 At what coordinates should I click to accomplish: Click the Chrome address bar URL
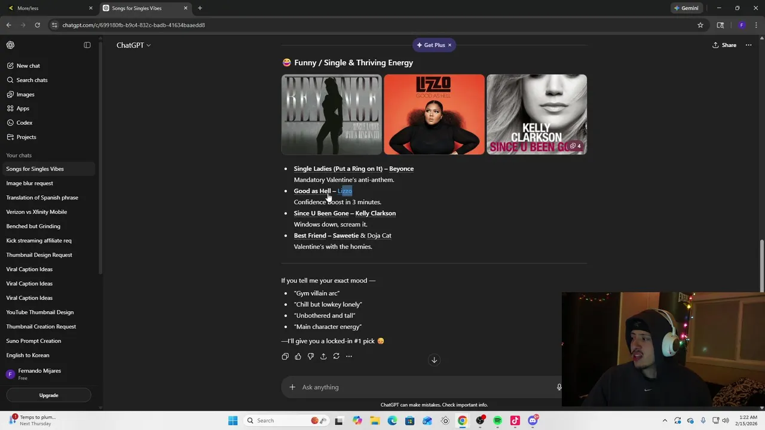pyautogui.click(x=134, y=25)
